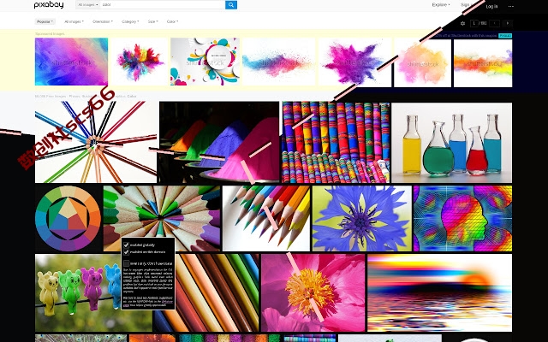Open the sponsored colorful swirls design image

[x=205, y=62]
